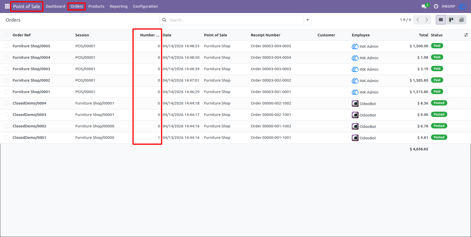Click INK Admin avatar in Furniture Shop/0005 row
Viewport: 471px width, 237px height.
355,46
